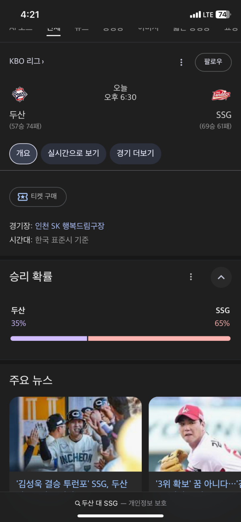
Task: Open the 경기 더보기 tab
Action: (x=135, y=154)
